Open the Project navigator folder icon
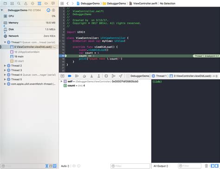Viewport: 220px width, 169px height. [x=5, y=3]
